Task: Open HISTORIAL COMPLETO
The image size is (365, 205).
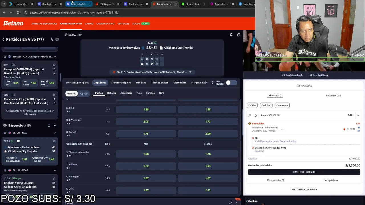Action: pos(304,189)
